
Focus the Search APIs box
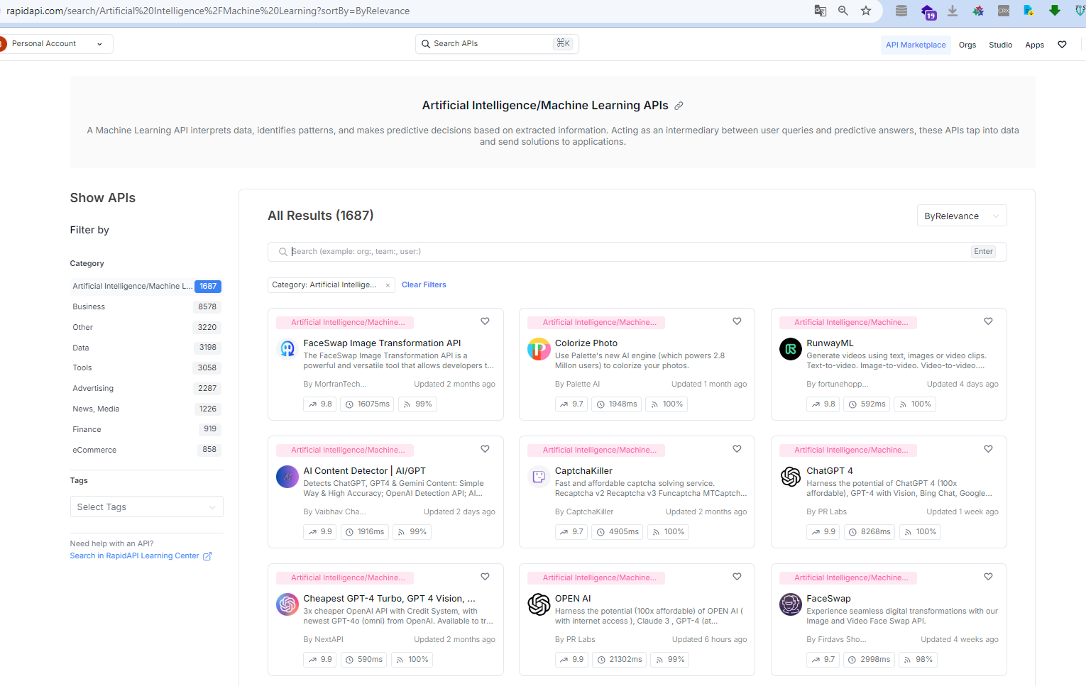point(497,44)
